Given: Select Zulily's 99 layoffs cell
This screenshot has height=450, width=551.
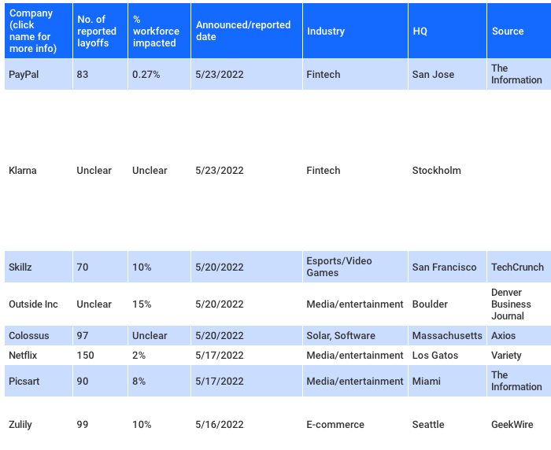Looking at the screenshot, I should tap(100, 424).
